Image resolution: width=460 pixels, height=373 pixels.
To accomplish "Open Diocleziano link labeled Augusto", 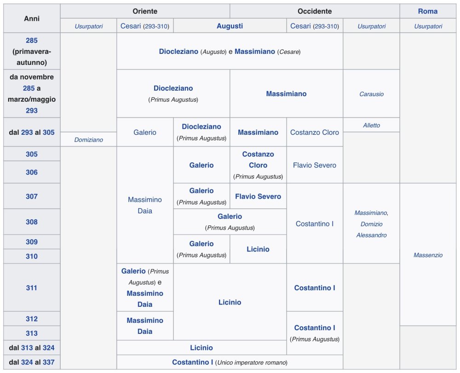I will 178,52.
